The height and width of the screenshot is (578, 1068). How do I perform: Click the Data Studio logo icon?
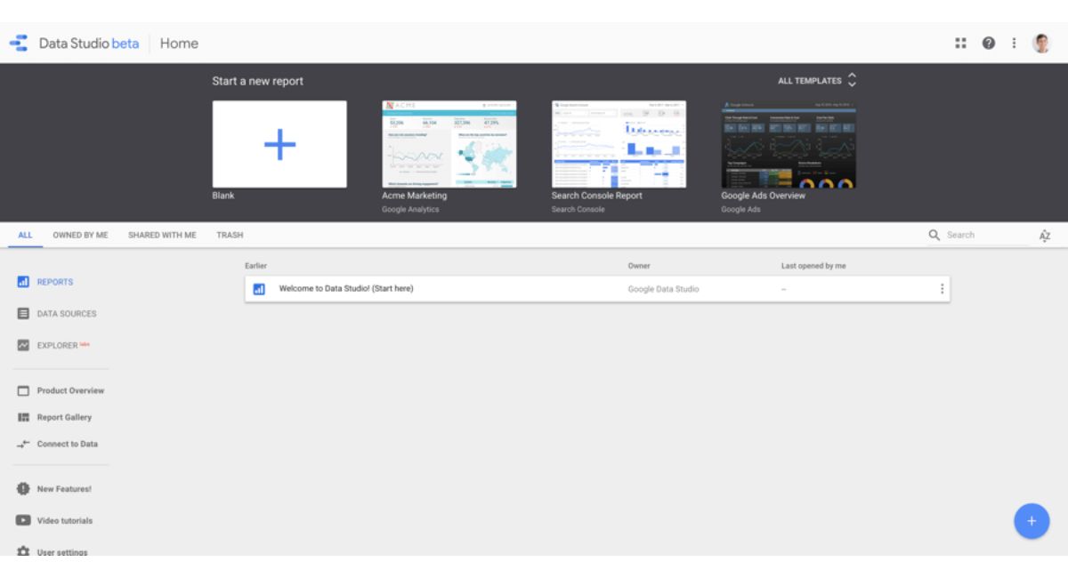(x=18, y=43)
